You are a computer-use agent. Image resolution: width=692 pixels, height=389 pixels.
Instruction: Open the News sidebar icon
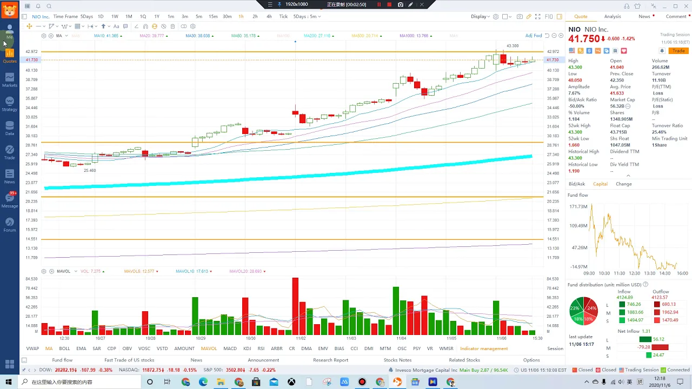click(10, 176)
